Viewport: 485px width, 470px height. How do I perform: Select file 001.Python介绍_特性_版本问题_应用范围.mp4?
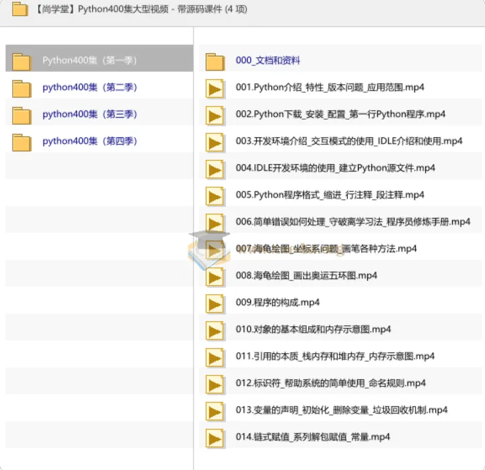pos(330,87)
